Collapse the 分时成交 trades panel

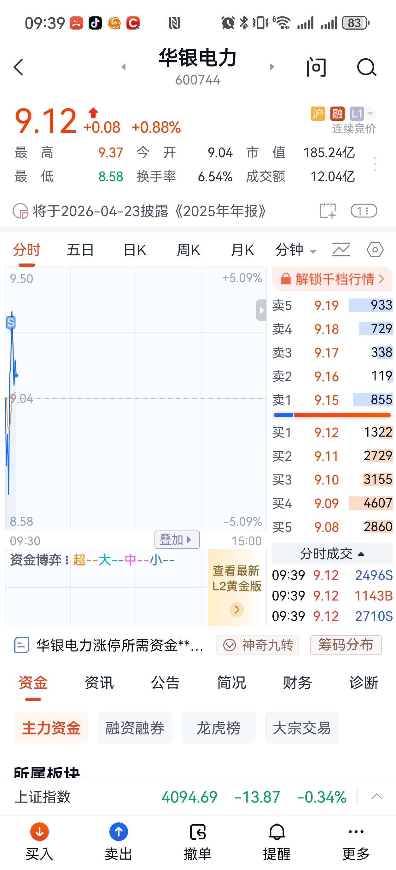[x=332, y=554]
